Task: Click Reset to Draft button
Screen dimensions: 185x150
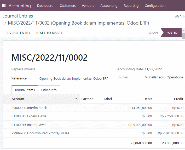Action: tap(49, 33)
